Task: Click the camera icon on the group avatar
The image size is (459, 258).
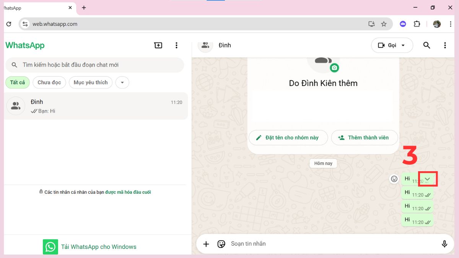Action: tap(335, 68)
